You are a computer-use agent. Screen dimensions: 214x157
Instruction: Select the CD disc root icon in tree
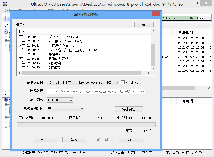[x=6, y=32]
